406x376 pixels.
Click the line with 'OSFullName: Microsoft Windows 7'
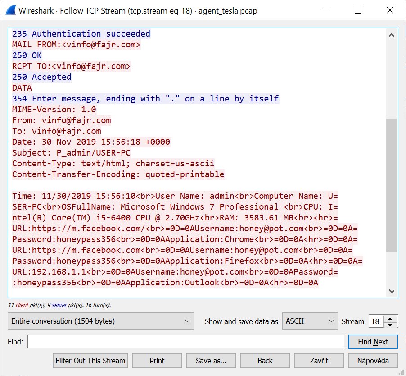[175, 207]
